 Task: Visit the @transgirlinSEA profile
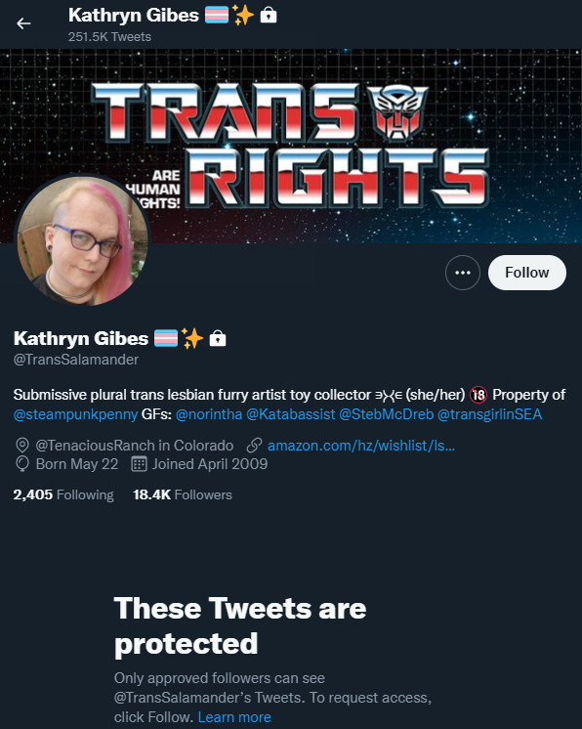click(489, 414)
